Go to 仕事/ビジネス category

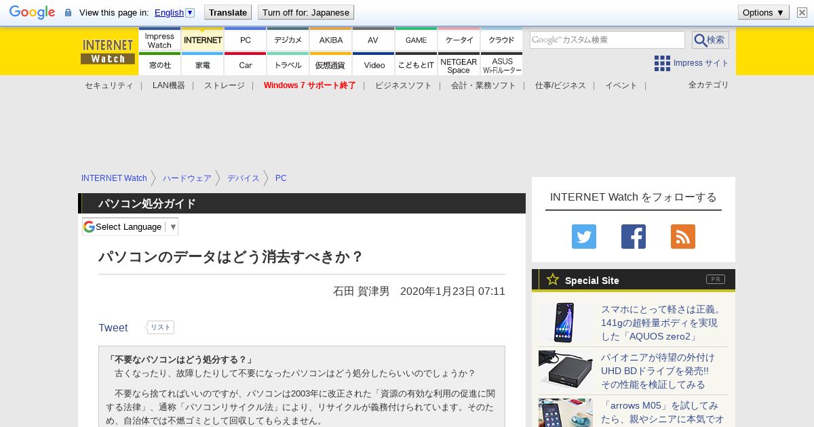pyautogui.click(x=560, y=85)
